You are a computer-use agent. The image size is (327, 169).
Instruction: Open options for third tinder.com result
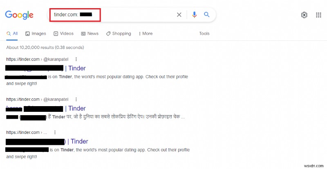click(x=55, y=132)
